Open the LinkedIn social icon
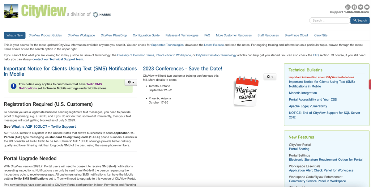The width and height of the screenshot is (371, 187). click(348, 7)
